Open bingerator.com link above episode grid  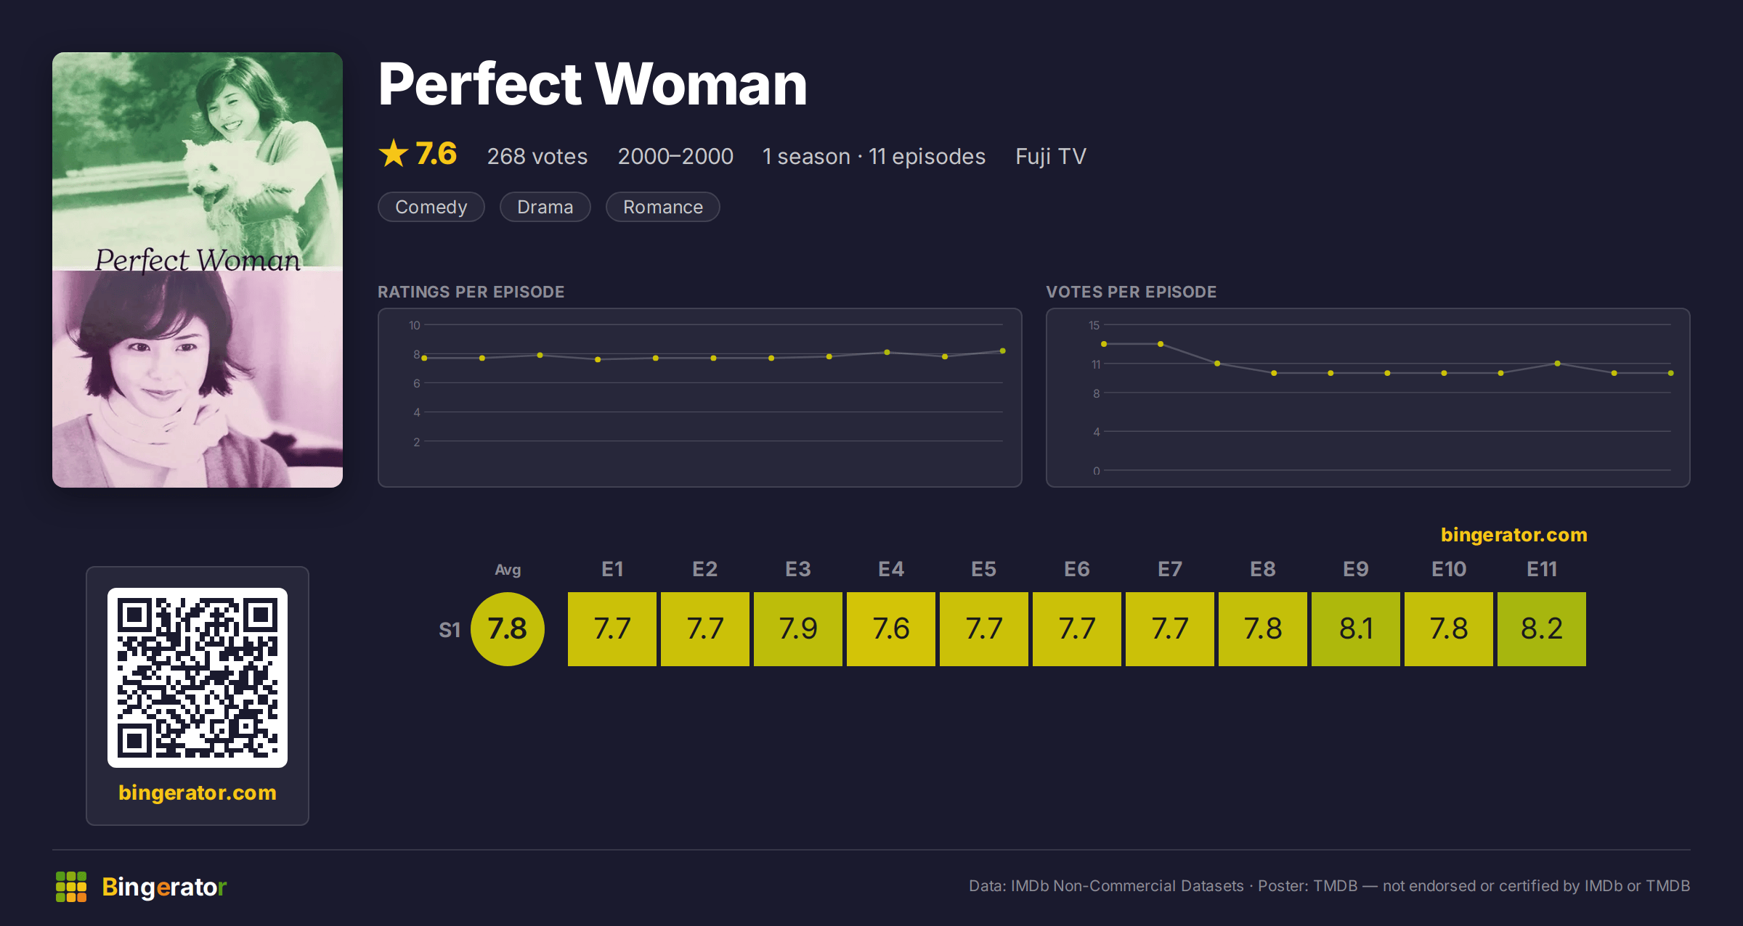pos(1514,535)
